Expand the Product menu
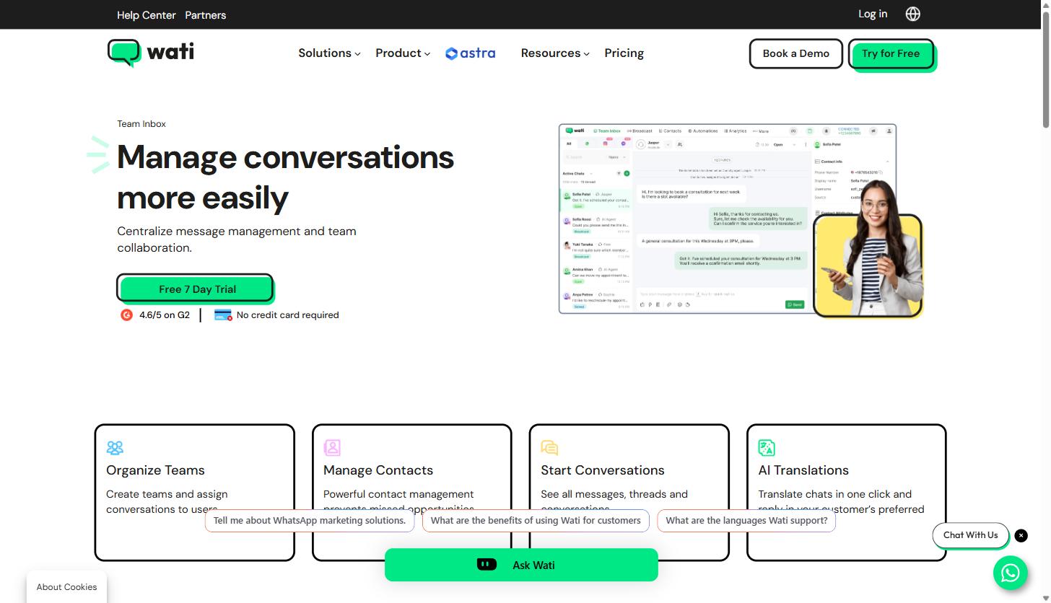This screenshot has width=1051, height=603. pos(403,53)
